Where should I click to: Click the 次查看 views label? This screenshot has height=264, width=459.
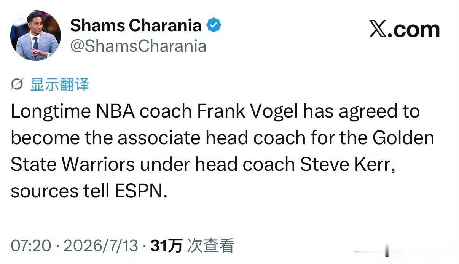pyautogui.click(x=210, y=246)
